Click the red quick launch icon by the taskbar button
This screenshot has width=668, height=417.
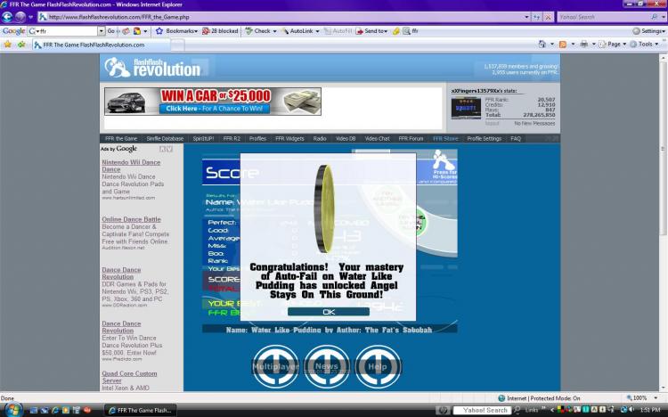coord(87,410)
